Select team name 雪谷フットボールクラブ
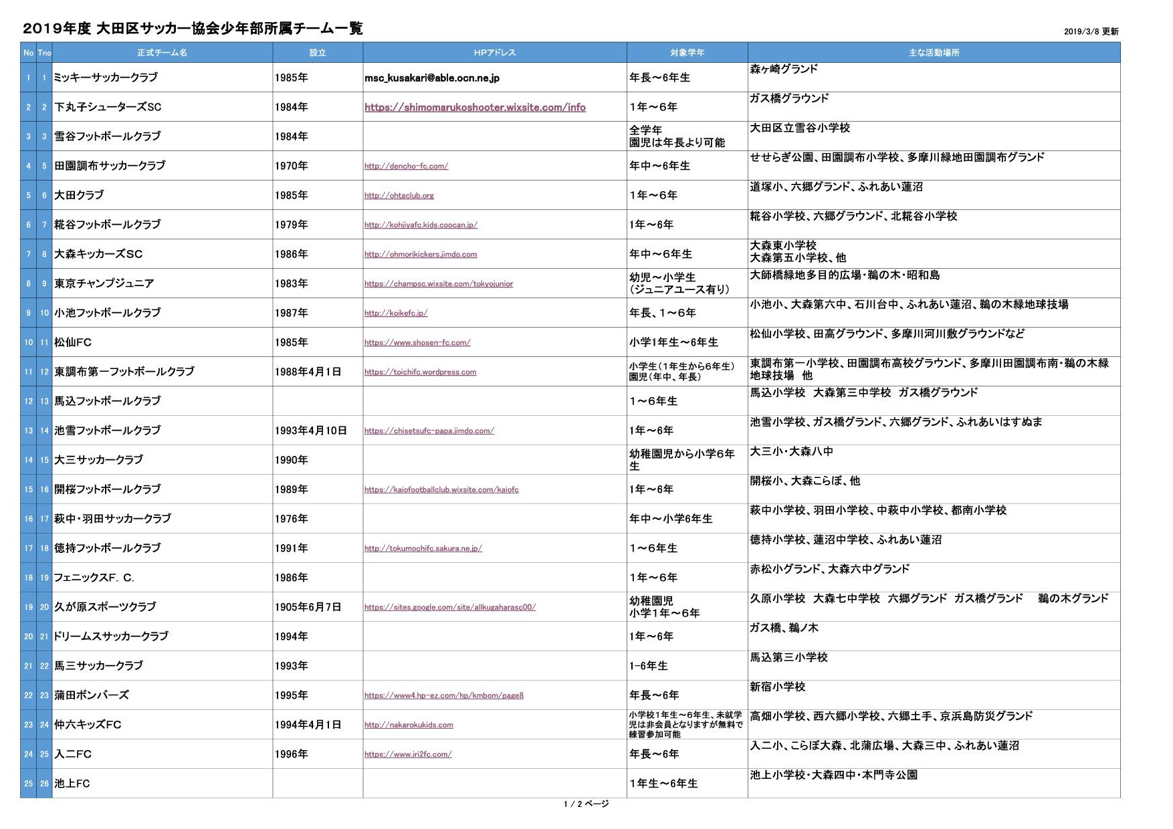 (x=107, y=136)
